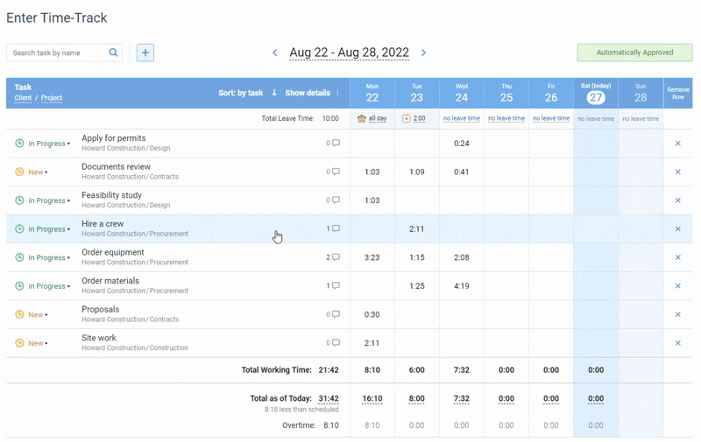Image resolution: width=701 pixels, height=442 pixels.
Task: Open the comments icon for Apply for permits
Action: 336,143
